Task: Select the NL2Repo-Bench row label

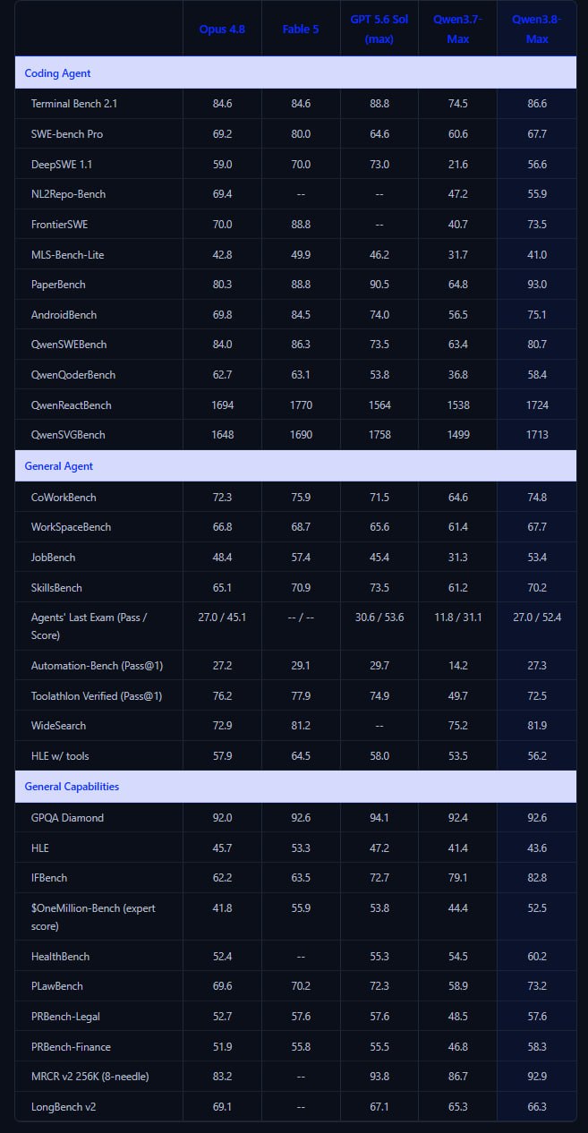Action: (x=68, y=194)
